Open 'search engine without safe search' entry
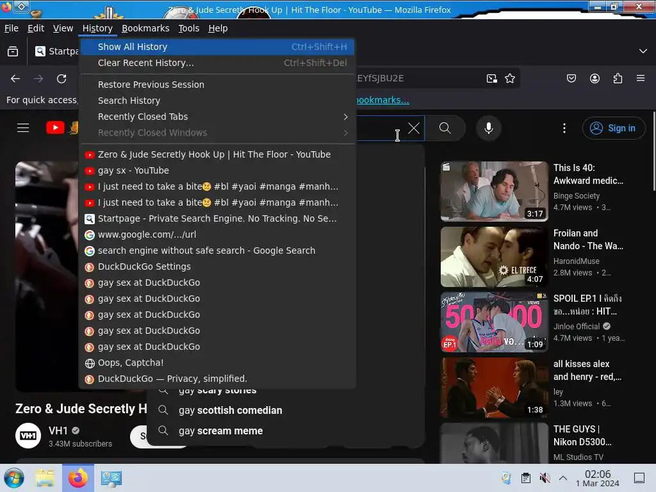This screenshot has width=656, height=492. click(218, 250)
